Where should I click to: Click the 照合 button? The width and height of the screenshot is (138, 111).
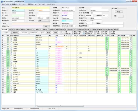click(119, 12)
